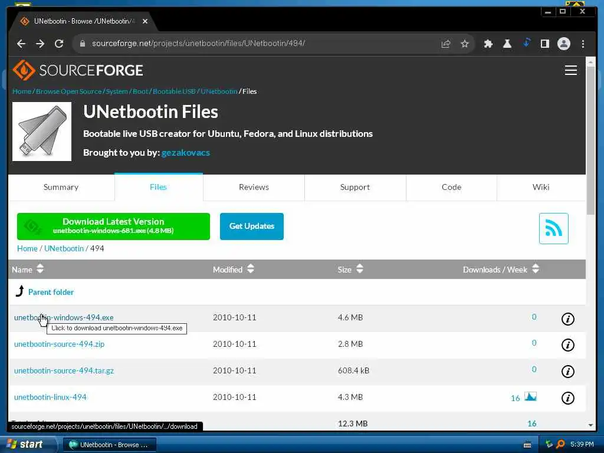
Task: Open SourceForge hamburger menu
Action: pyautogui.click(x=570, y=70)
